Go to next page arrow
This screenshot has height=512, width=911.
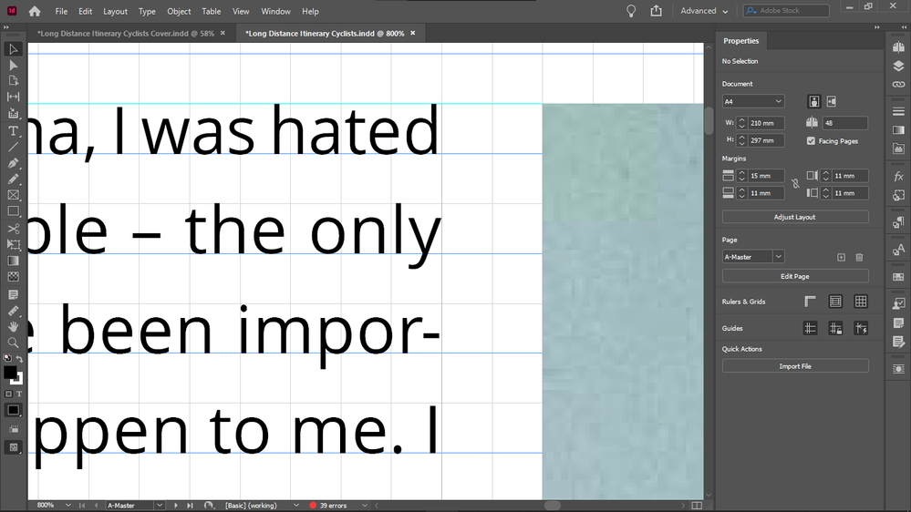pos(176,506)
